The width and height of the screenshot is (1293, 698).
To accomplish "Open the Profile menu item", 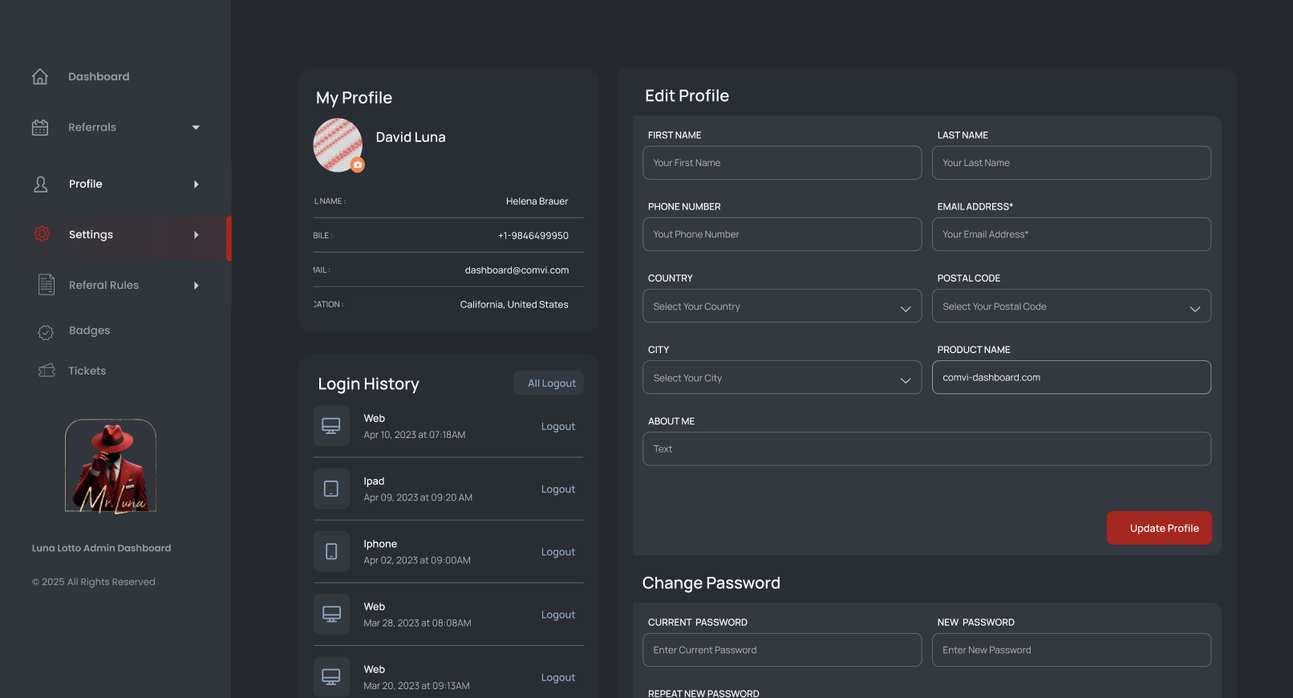I will click(86, 185).
